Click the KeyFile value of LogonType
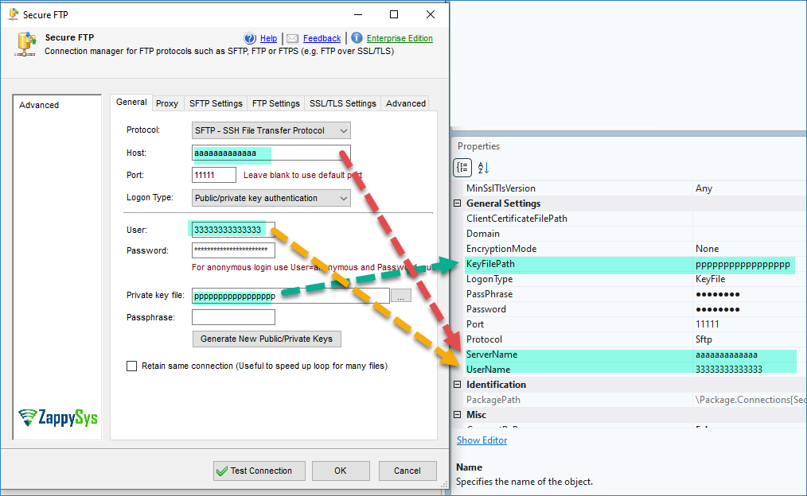Image resolution: width=807 pixels, height=496 pixels. pos(710,279)
